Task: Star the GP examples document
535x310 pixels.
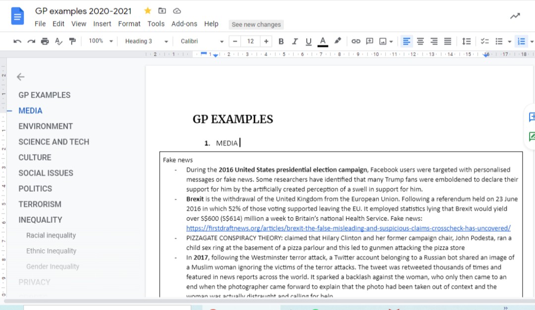Action: pos(147,10)
